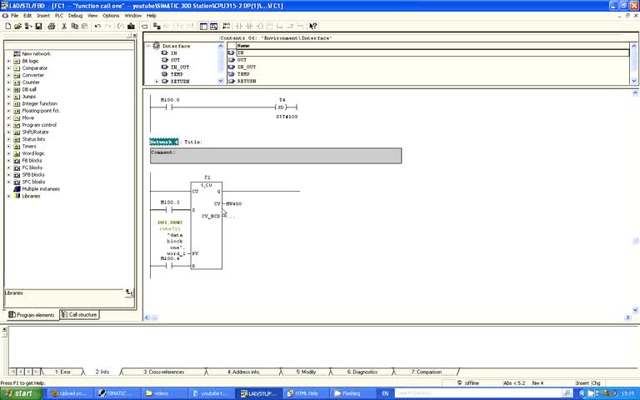The image size is (640, 400).
Task: Select the MW400 CV output address
Action: click(234, 203)
